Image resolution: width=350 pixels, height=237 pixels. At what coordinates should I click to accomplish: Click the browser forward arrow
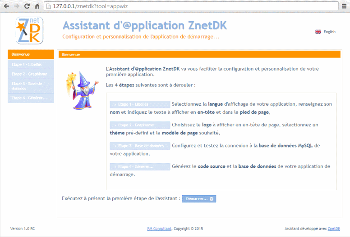pos(17,6)
